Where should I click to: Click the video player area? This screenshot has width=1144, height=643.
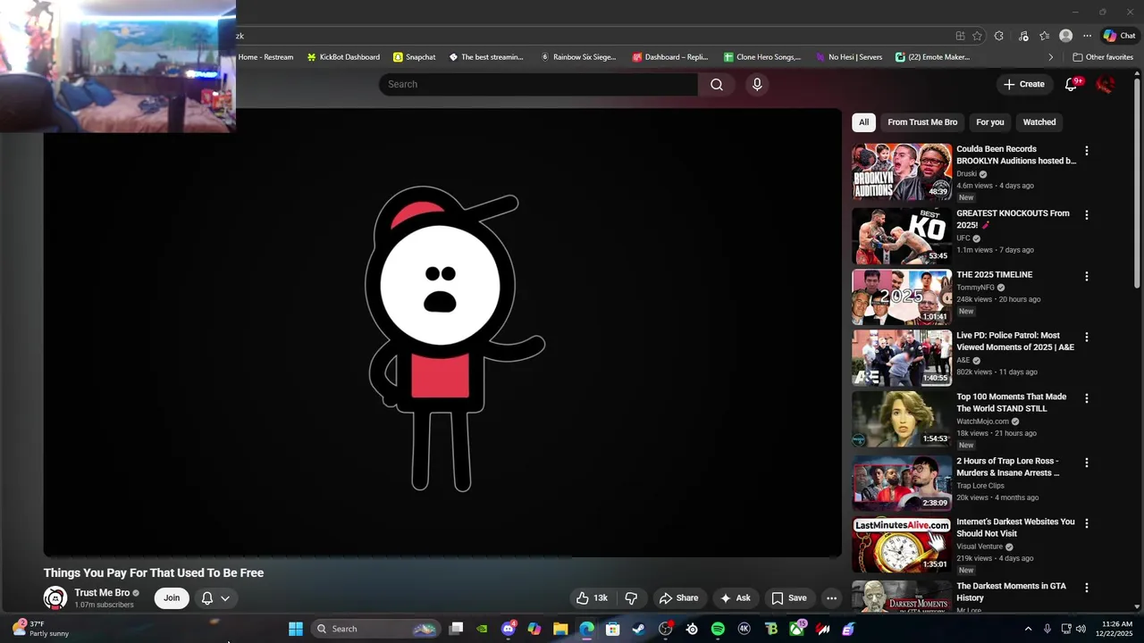coord(442,332)
